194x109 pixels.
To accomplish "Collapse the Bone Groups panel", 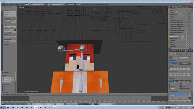I will tap(169, 91).
